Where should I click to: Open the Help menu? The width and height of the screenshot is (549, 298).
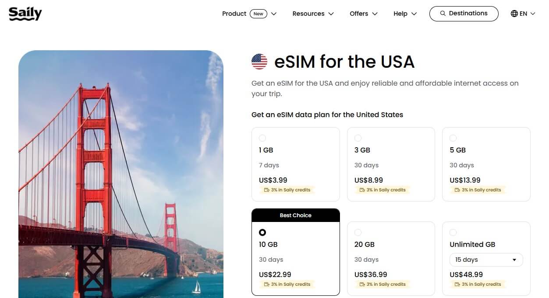coord(404,14)
